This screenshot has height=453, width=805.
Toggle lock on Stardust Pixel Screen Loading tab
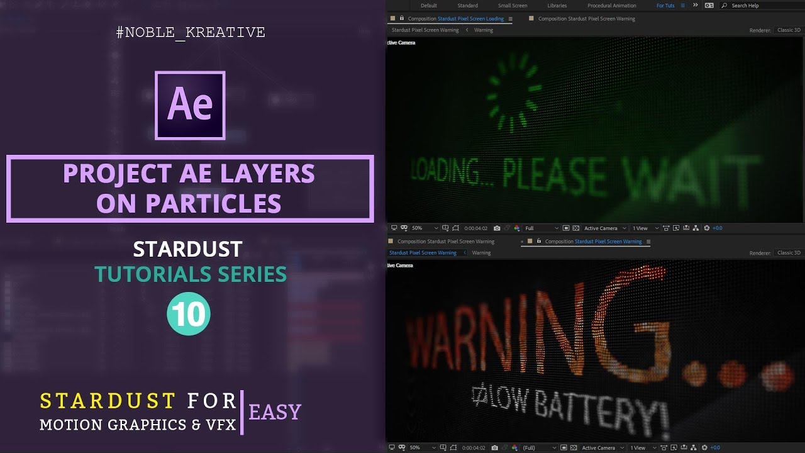pyautogui.click(x=401, y=19)
